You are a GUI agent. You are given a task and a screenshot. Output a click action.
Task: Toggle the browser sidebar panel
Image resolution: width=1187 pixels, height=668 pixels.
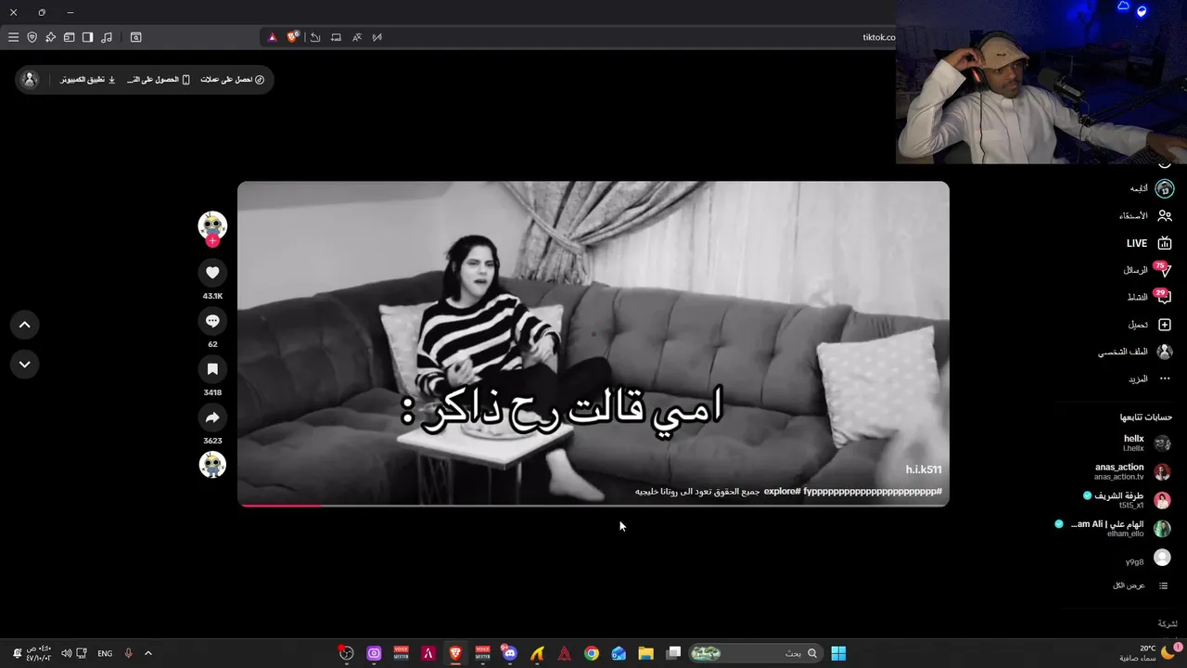pyautogui.click(x=87, y=37)
